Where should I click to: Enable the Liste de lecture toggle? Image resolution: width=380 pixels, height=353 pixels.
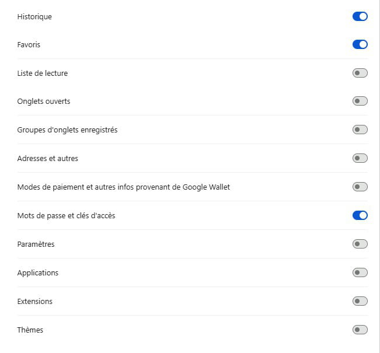tap(360, 73)
